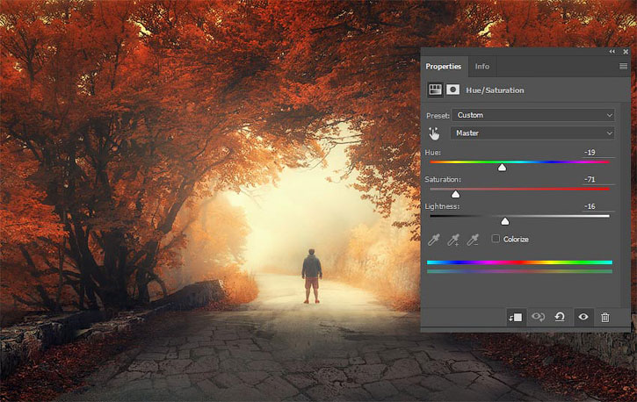Screen dimensions: 637x402
Task: Click the lower adjusted color bar
Action: coord(519,271)
